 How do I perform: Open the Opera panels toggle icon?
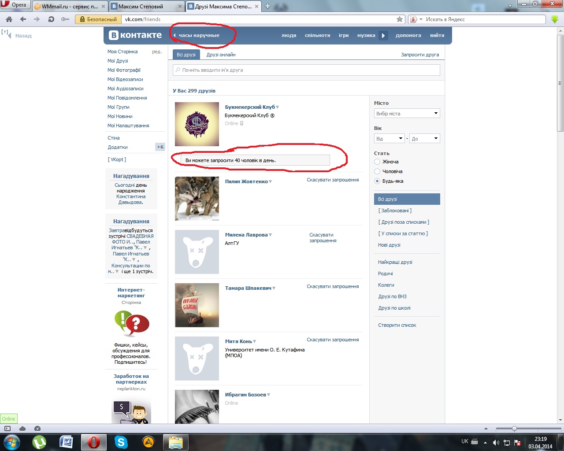coord(7,429)
